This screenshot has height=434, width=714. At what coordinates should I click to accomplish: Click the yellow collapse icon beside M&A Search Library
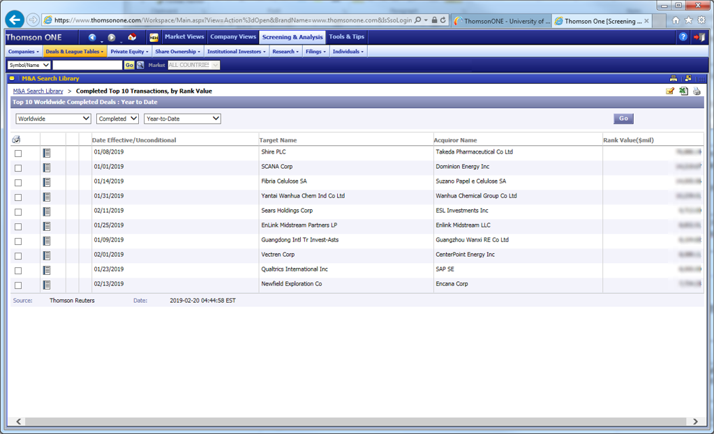12,78
